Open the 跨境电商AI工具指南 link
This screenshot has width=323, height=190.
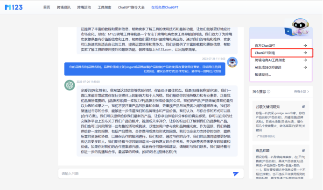coord(270,60)
